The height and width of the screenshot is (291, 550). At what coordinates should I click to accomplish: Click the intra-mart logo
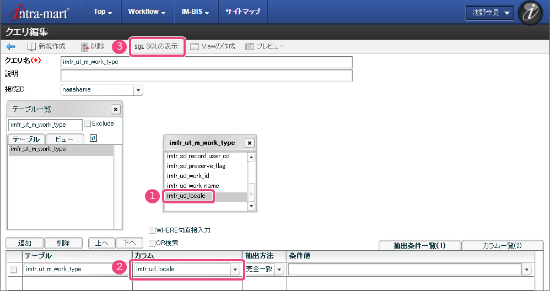tap(39, 12)
